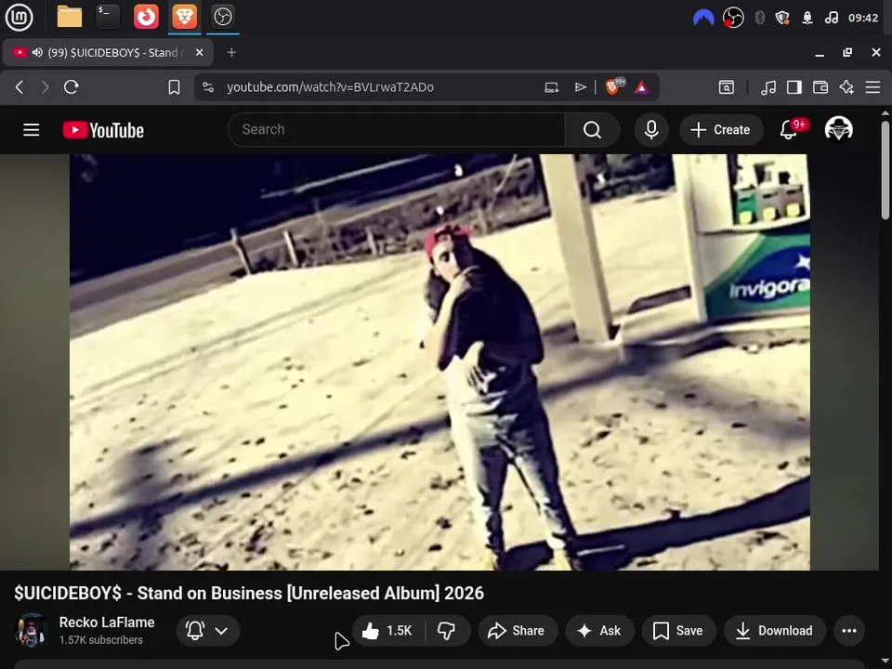Go back to the previous page

point(20,87)
